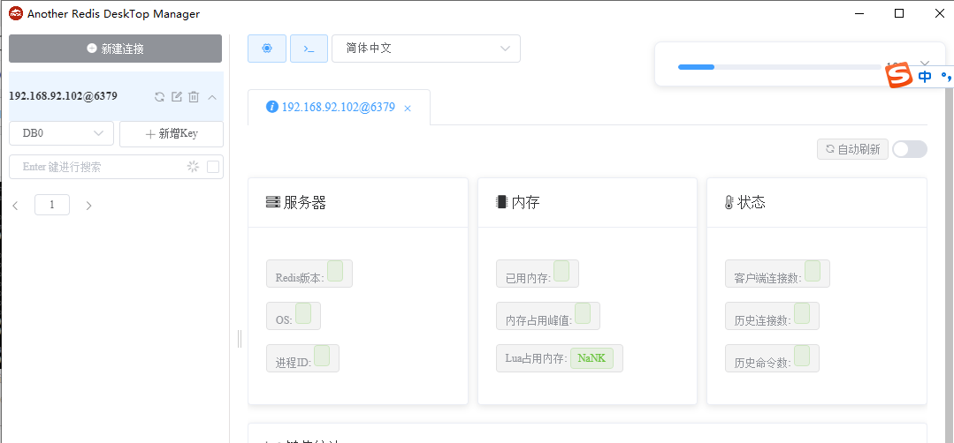The height and width of the screenshot is (443, 954).
Task: Open the settings gear button
Action: coord(266,49)
